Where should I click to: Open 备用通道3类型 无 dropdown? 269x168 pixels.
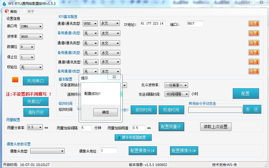91,71
